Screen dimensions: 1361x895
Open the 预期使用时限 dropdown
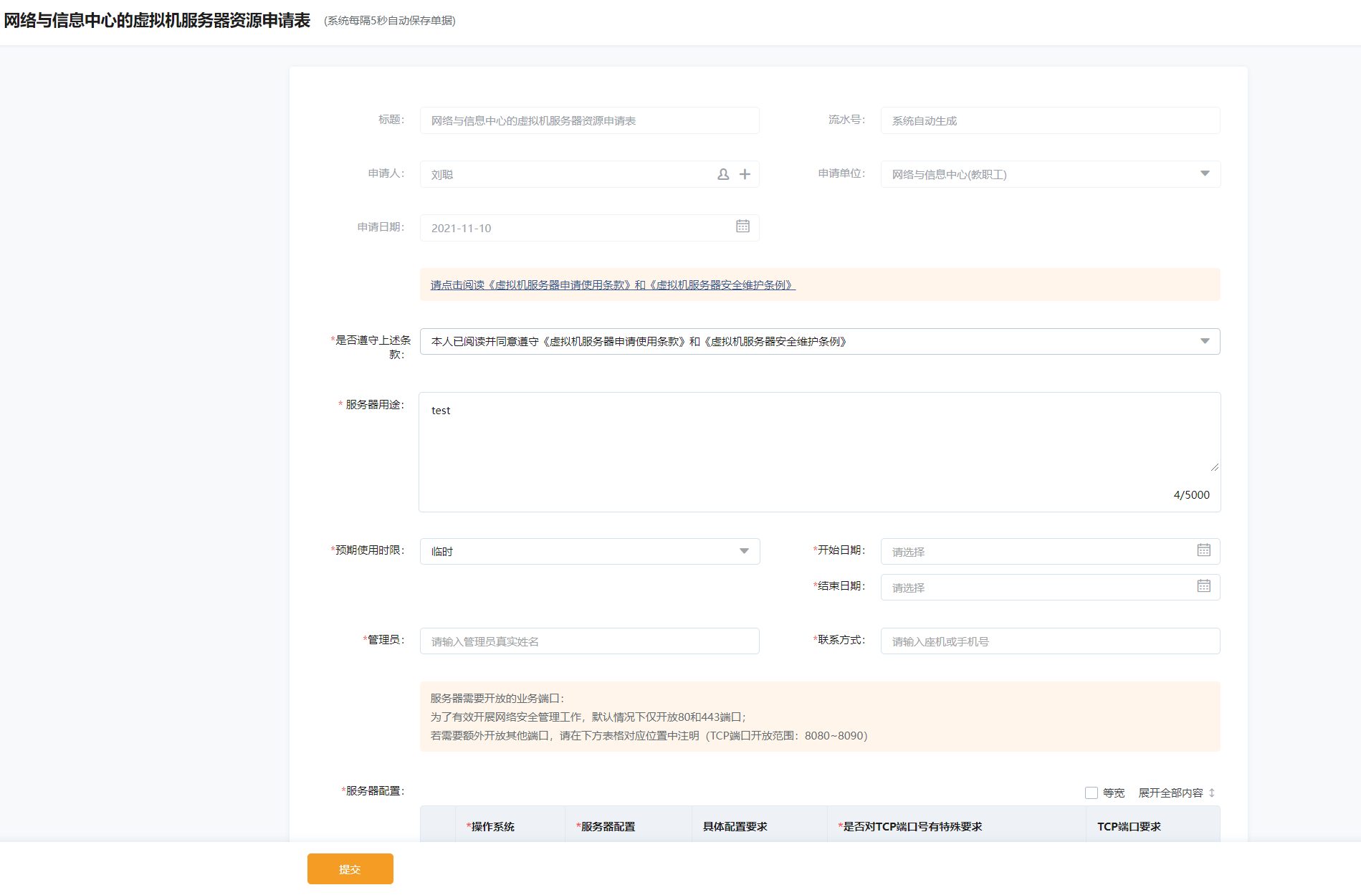[x=744, y=551]
